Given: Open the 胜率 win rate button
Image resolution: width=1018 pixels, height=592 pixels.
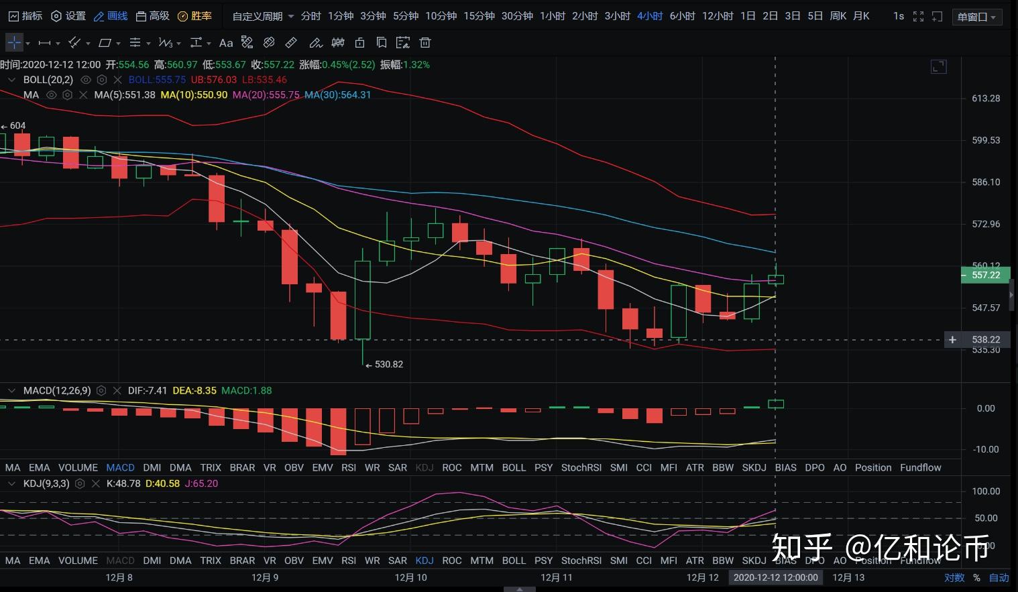Looking at the screenshot, I should click(x=194, y=16).
